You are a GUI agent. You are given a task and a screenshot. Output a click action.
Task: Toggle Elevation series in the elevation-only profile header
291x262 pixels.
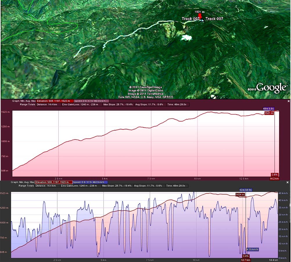coord(55,101)
